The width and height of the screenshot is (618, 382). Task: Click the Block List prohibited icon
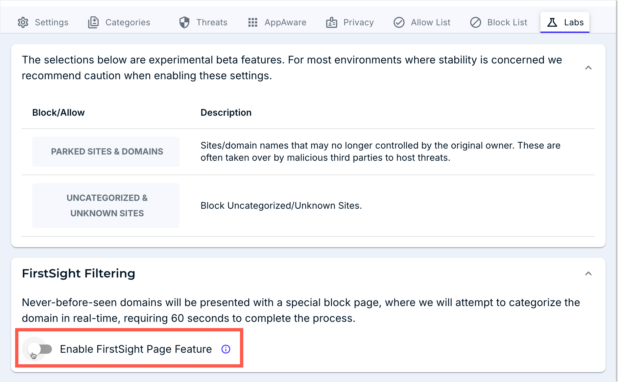475,22
